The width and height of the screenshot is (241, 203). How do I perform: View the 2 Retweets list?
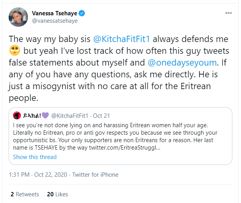(x=25, y=194)
